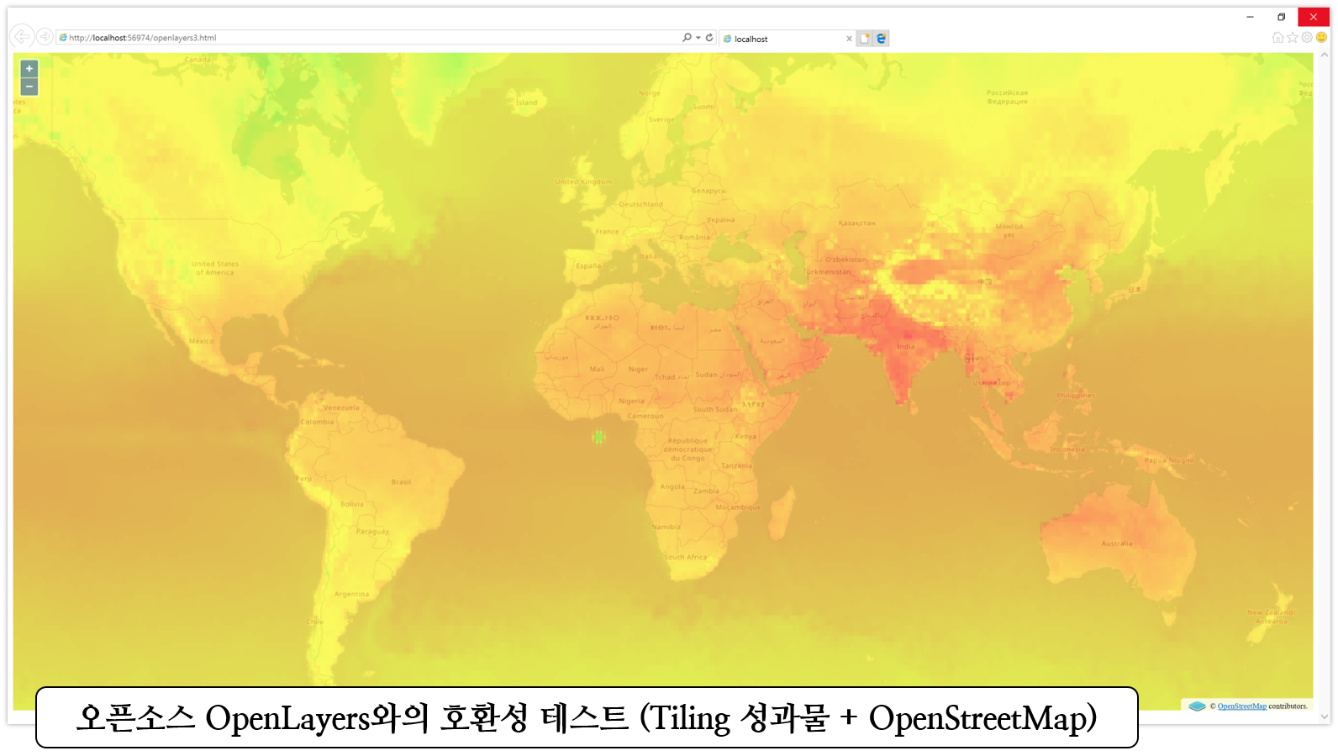Click the green marker in Atlantic Ocean
The width and height of the screenshot is (1338, 756).
598,437
